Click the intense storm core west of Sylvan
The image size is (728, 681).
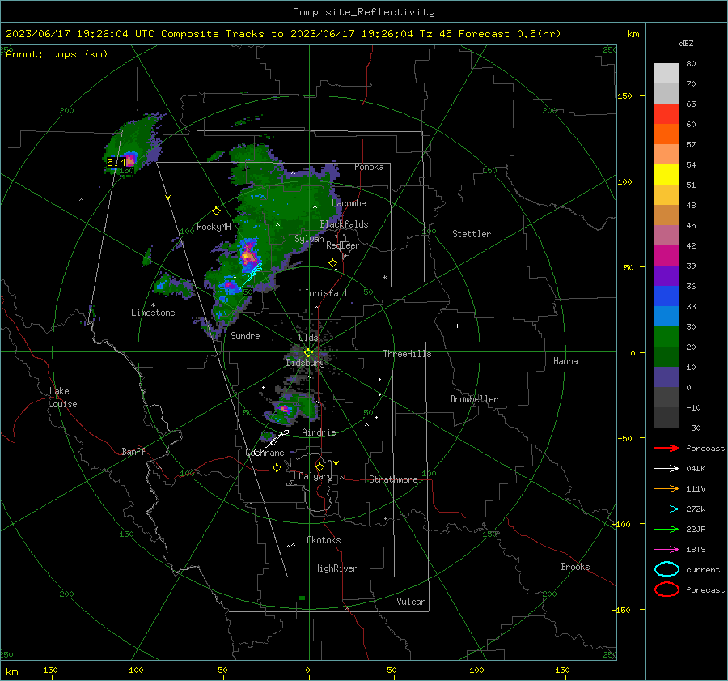[x=249, y=255]
